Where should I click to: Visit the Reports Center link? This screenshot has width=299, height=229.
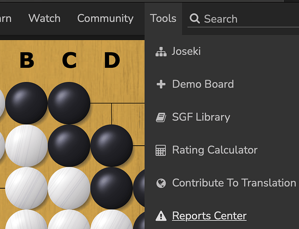tap(209, 216)
